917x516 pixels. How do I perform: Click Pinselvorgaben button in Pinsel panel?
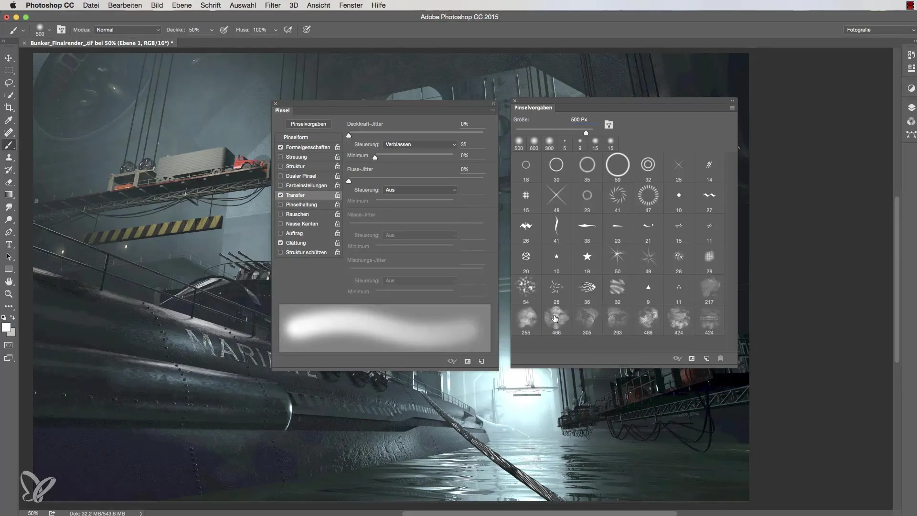(x=308, y=124)
